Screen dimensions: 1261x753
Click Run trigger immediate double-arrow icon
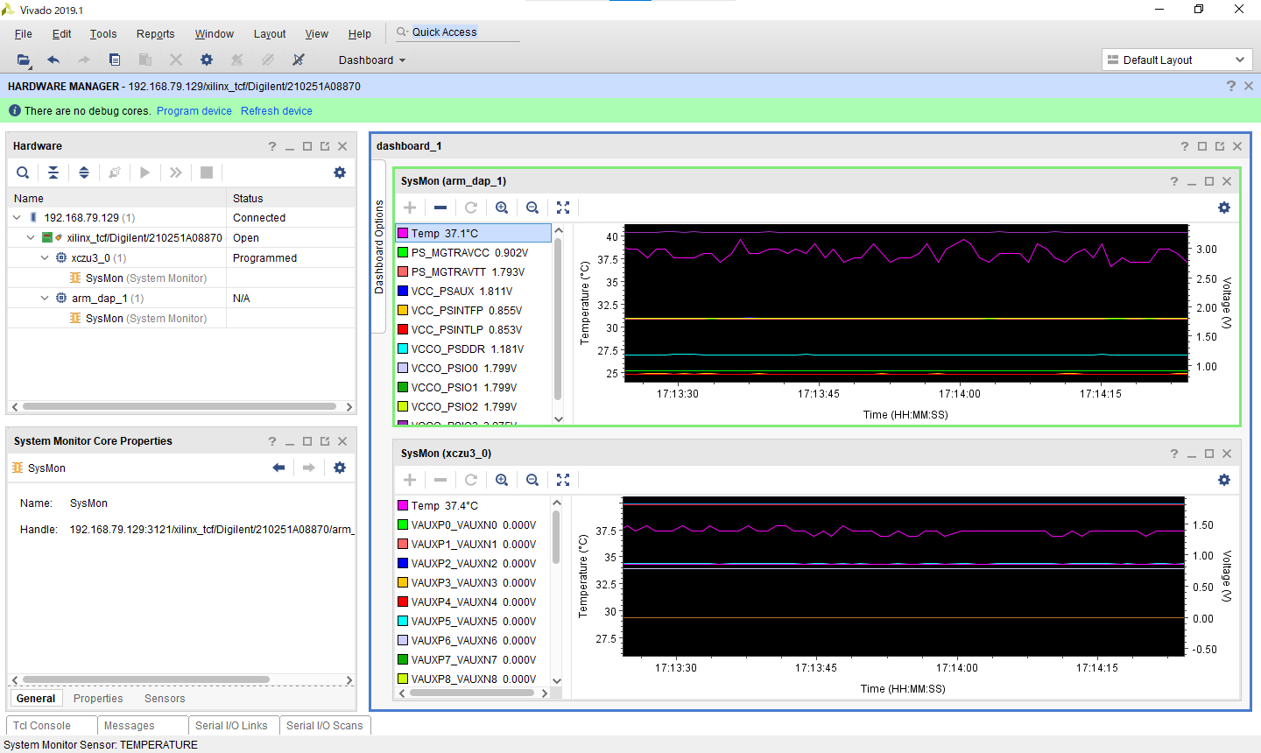pos(176,172)
